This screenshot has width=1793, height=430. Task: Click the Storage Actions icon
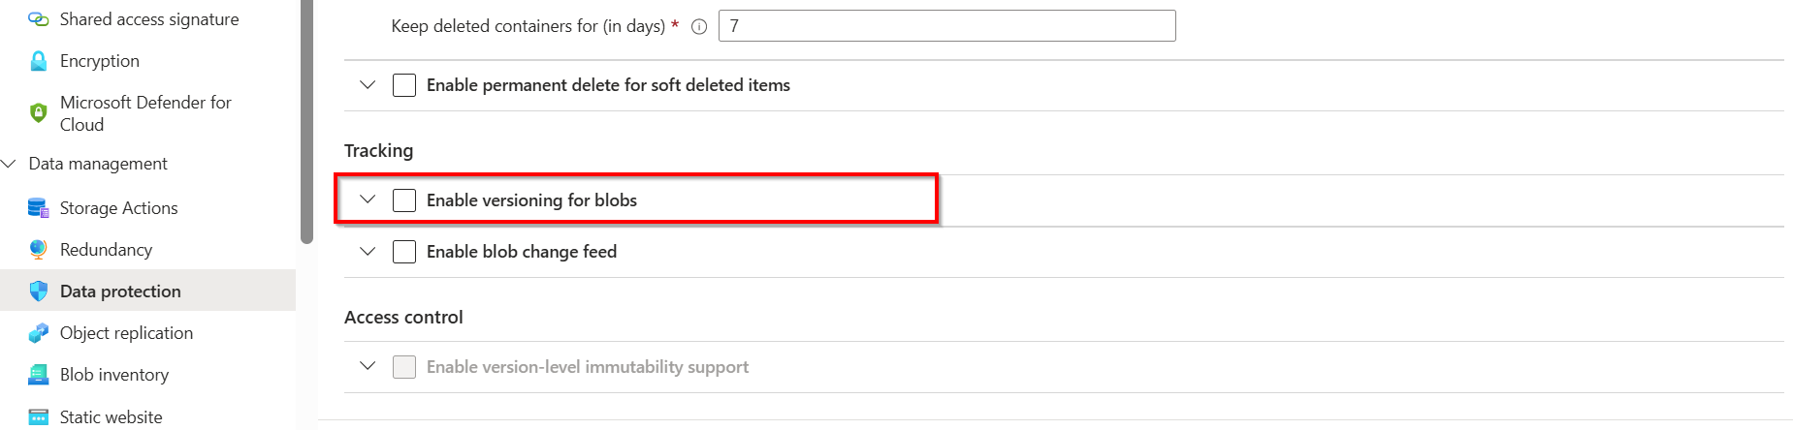[39, 208]
